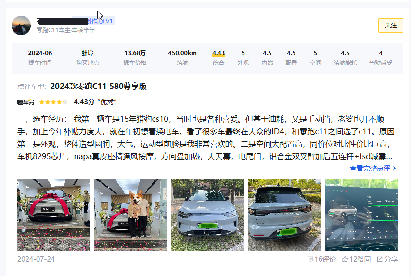The height and width of the screenshot is (276, 411).
Task: Open the front view car photo outdoors
Action: 207,215
